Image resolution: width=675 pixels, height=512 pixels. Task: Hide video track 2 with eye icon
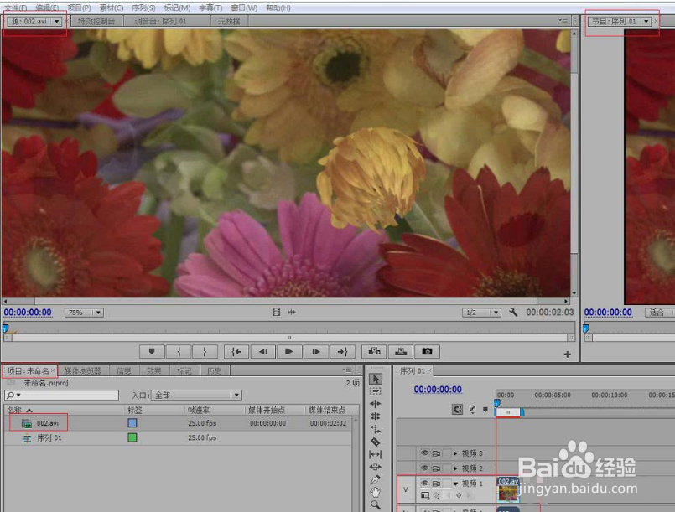pos(424,468)
